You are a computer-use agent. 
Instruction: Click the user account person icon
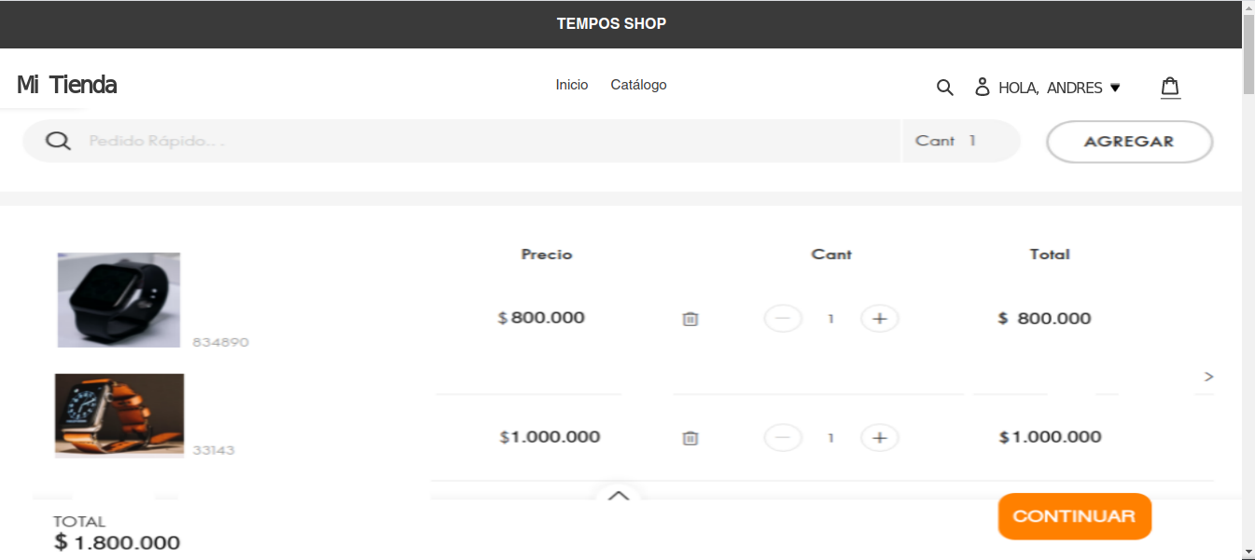[x=982, y=88]
